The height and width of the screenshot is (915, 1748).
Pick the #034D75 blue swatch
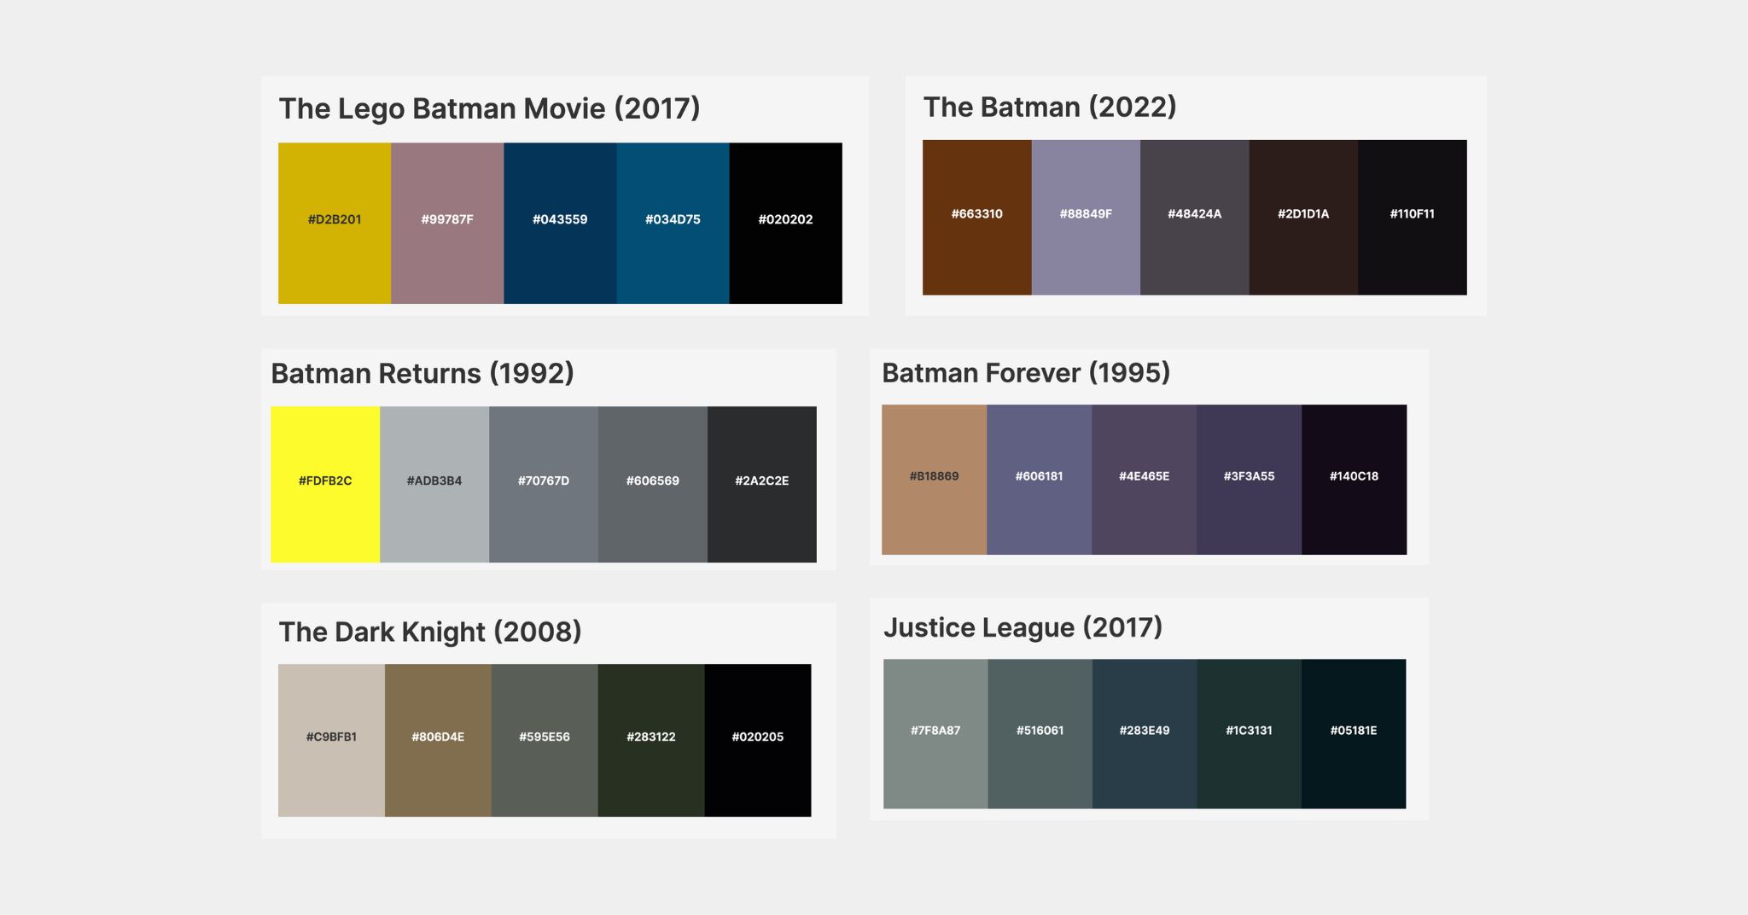point(673,220)
